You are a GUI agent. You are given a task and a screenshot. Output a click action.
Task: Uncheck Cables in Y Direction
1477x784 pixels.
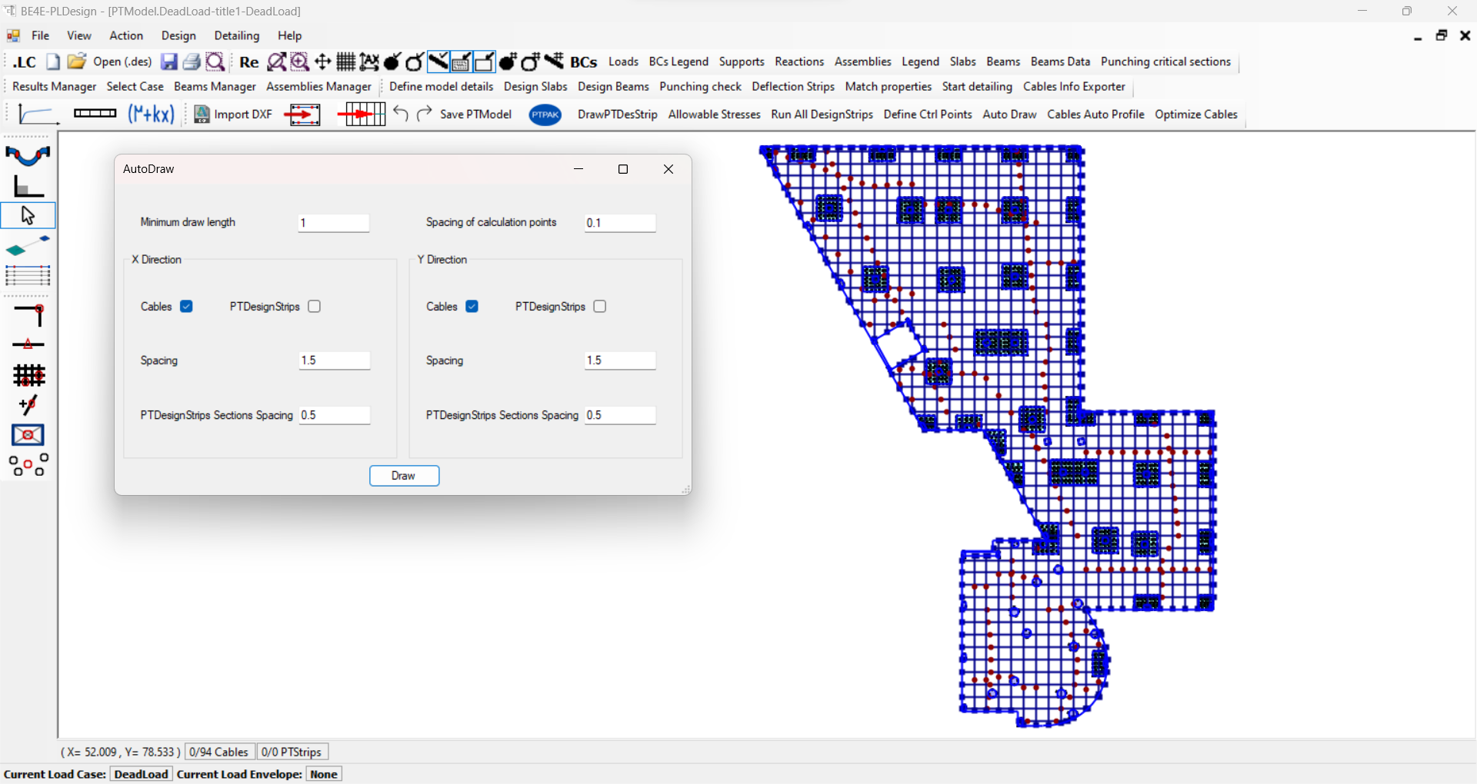pos(472,307)
